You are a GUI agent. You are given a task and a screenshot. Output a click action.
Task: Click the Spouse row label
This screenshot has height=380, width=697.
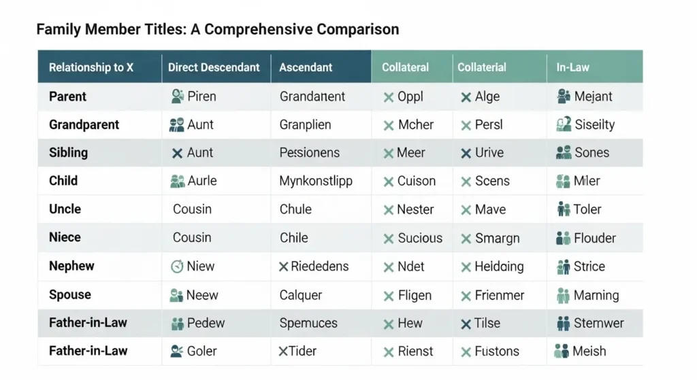click(70, 295)
